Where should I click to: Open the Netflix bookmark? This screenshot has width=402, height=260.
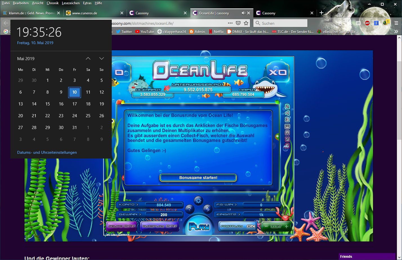point(216,31)
